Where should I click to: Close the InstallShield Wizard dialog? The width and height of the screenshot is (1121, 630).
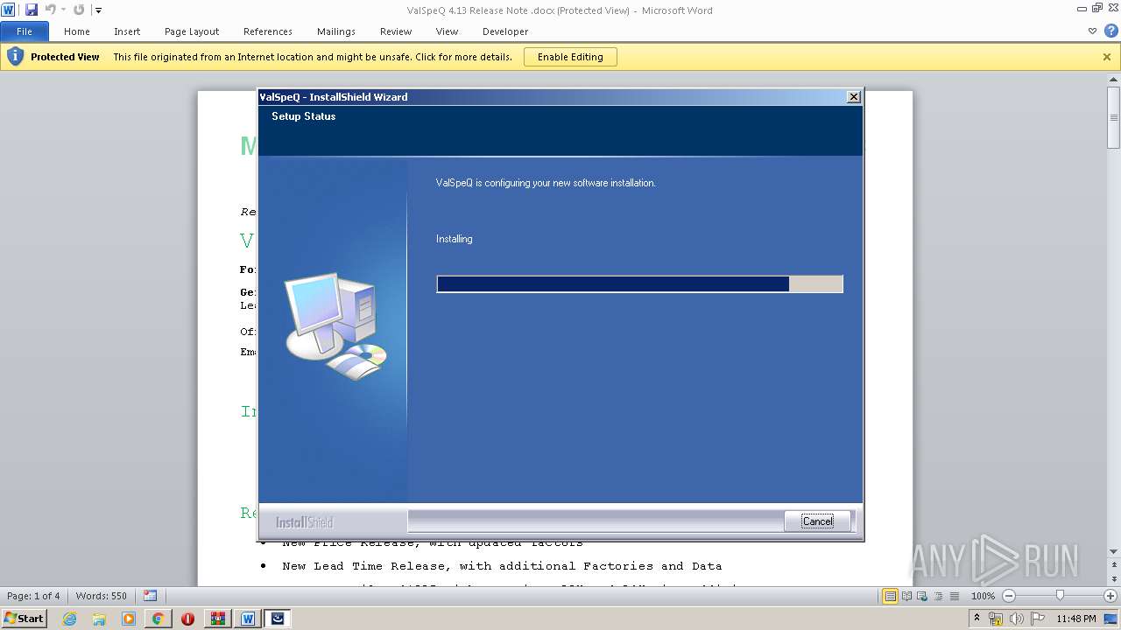[854, 97]
